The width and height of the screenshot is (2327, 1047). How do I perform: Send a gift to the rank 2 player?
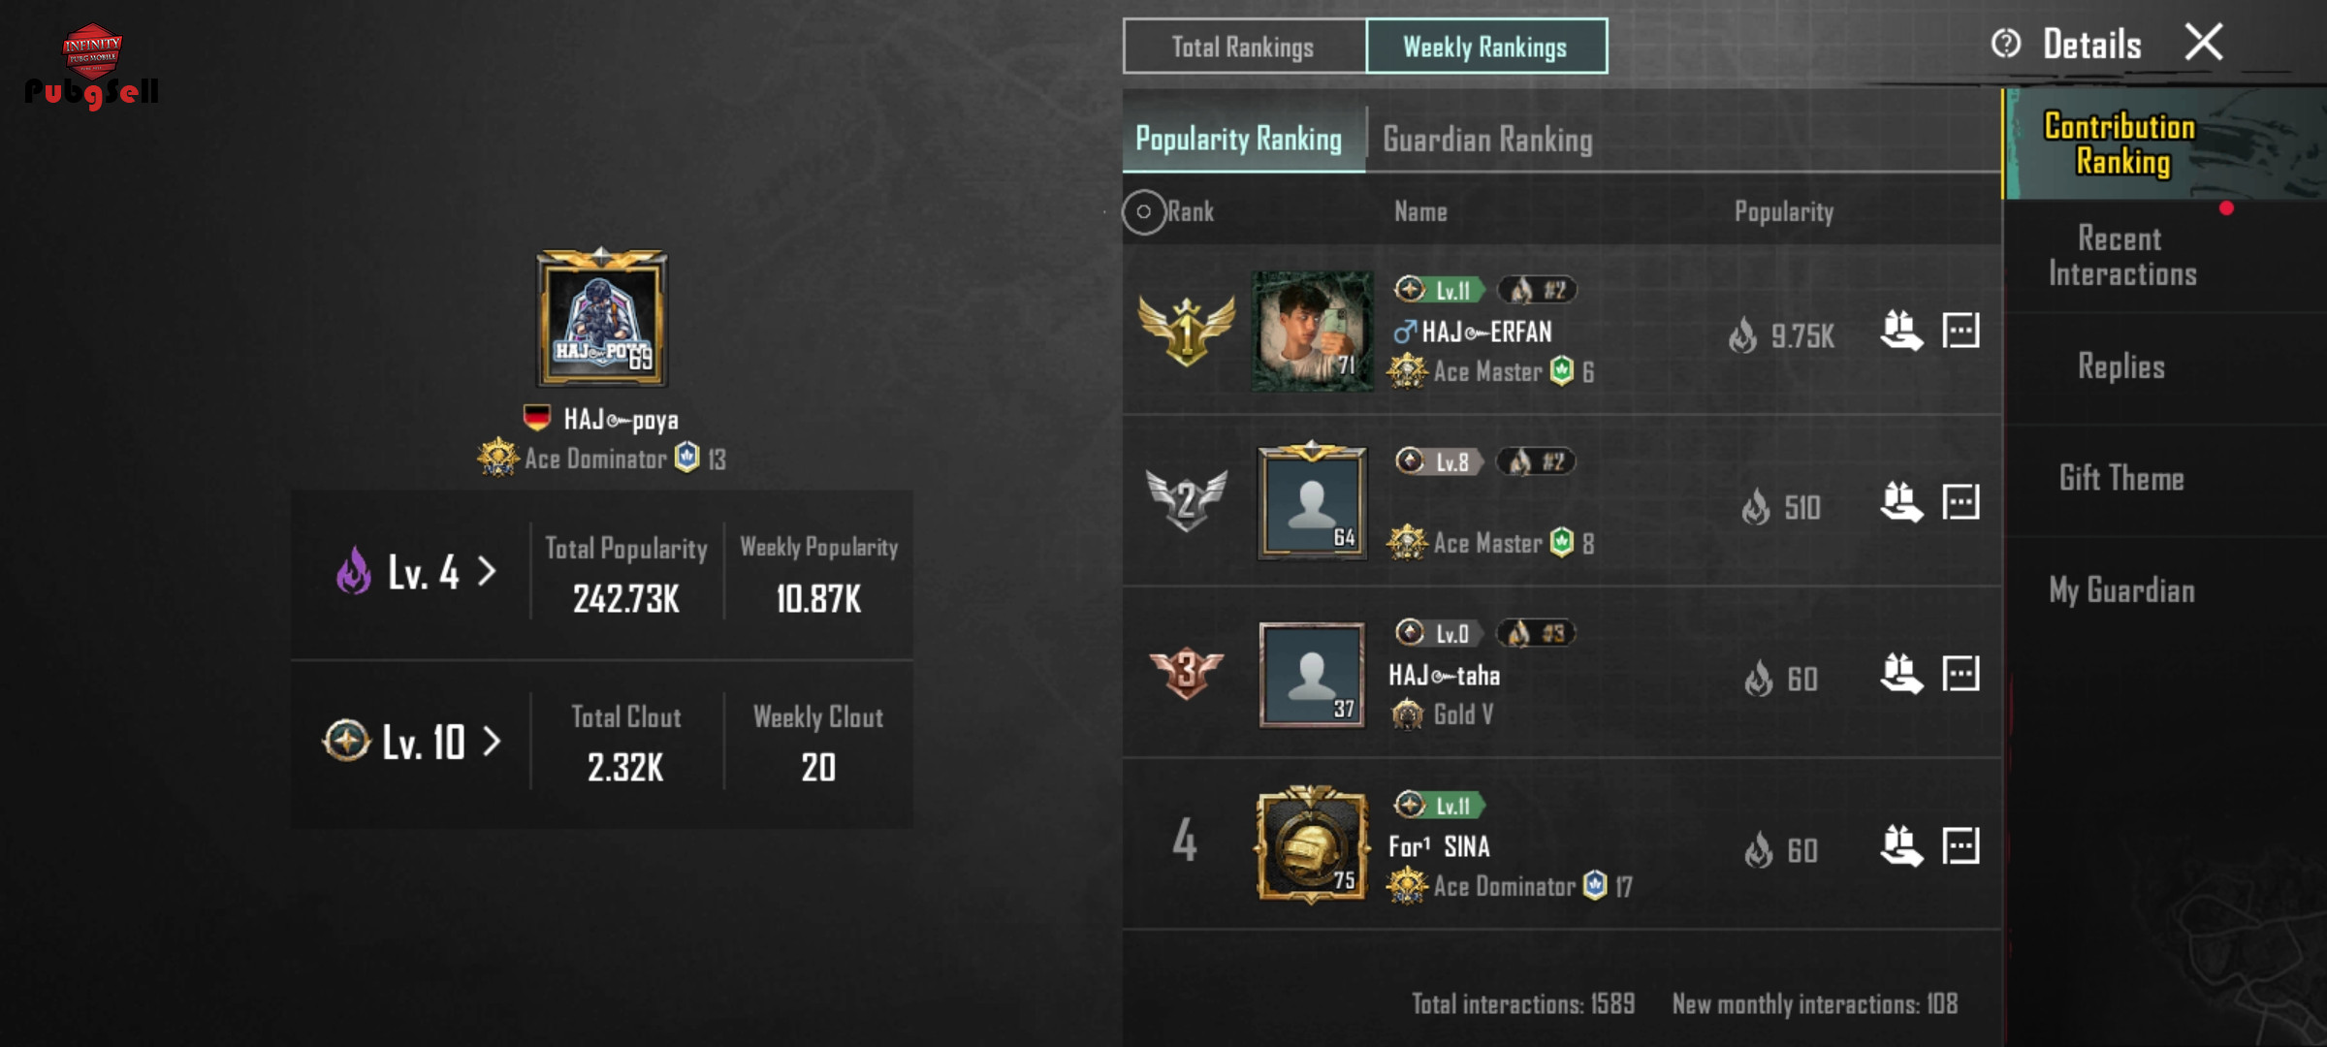(1901, 502)
